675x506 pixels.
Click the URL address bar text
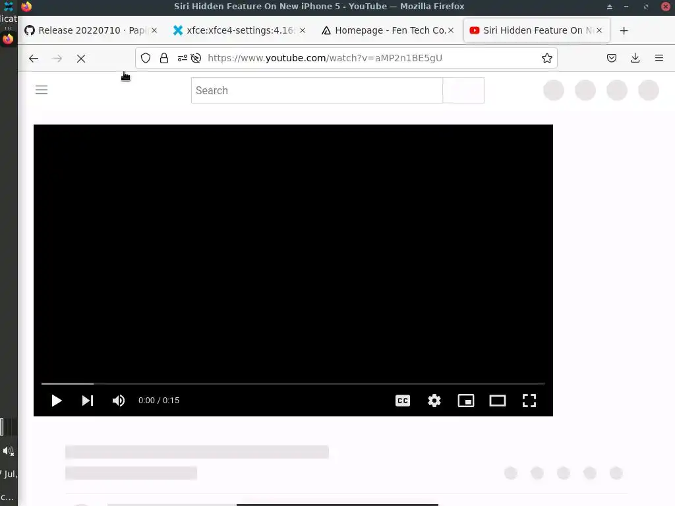pos(325,58)
